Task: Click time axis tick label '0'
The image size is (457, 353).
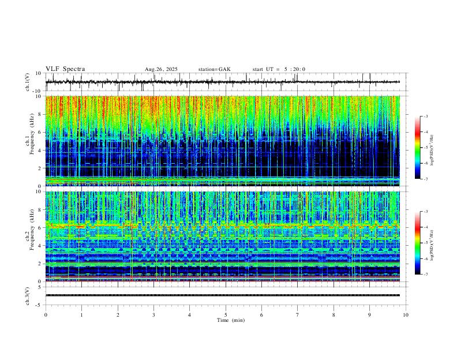Action: [46, 315]
